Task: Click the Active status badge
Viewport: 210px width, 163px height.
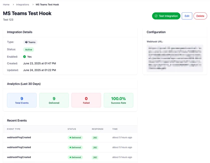Action: coord(28,50)
